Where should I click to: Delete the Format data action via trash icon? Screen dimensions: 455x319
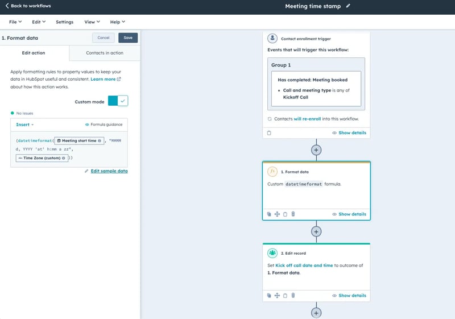point(293,214)
